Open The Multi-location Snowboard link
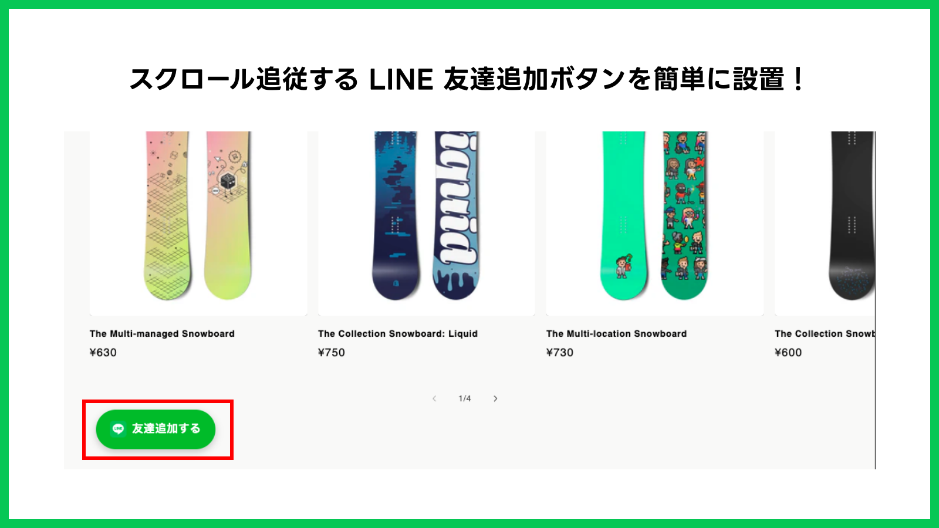 616,333
